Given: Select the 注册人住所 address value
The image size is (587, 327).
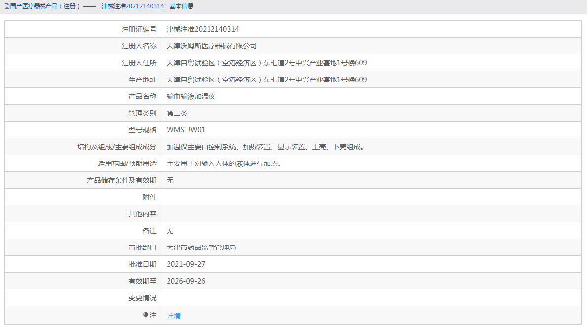Looking at the screenshot, I should pos(266,63).
